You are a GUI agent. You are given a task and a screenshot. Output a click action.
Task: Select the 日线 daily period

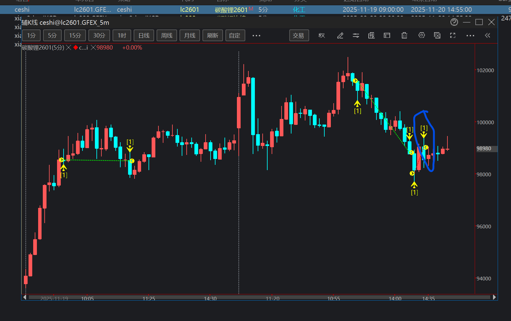coord(144,36)
